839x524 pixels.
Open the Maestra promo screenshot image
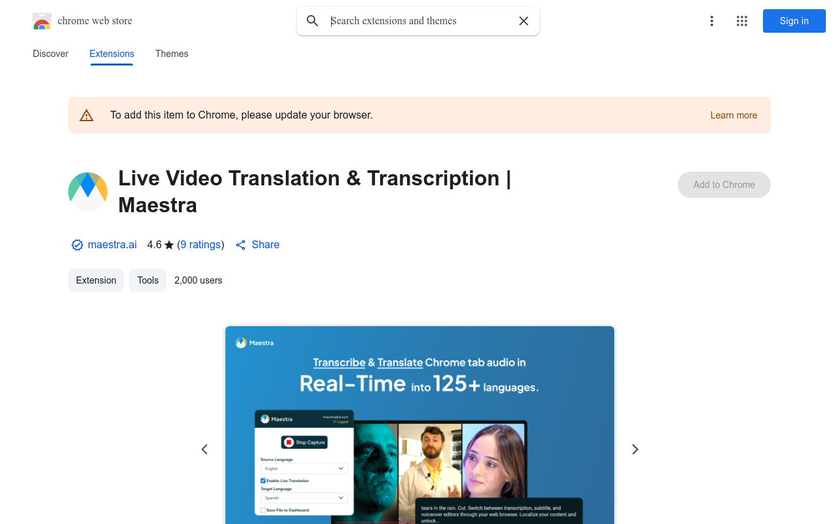pyautogui.click(x=419, y=425)
